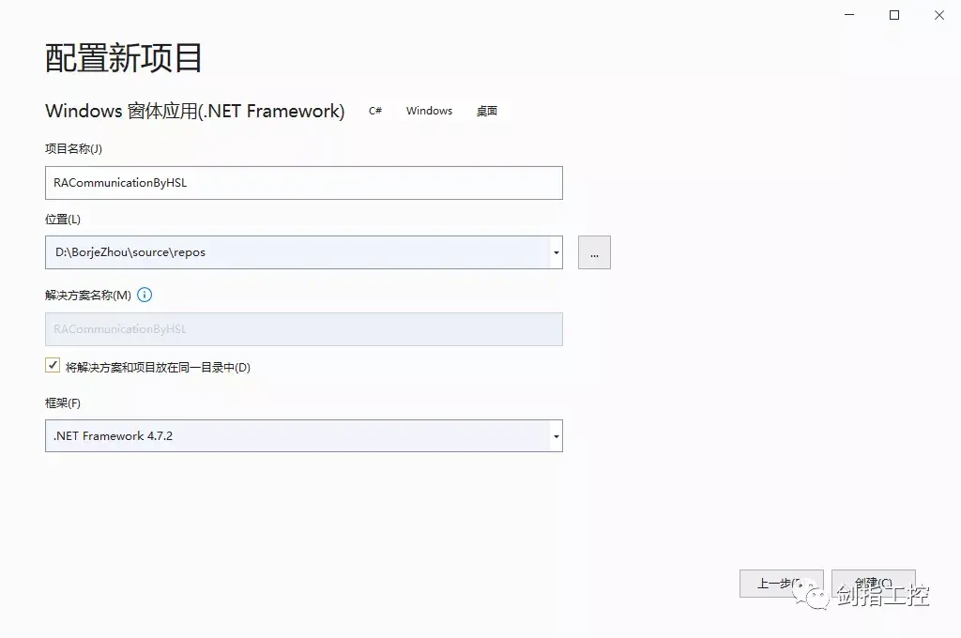This screenshot has width=961, height=638.
Task: Click the minimize icon in the title bar
Action: point(848,15)
